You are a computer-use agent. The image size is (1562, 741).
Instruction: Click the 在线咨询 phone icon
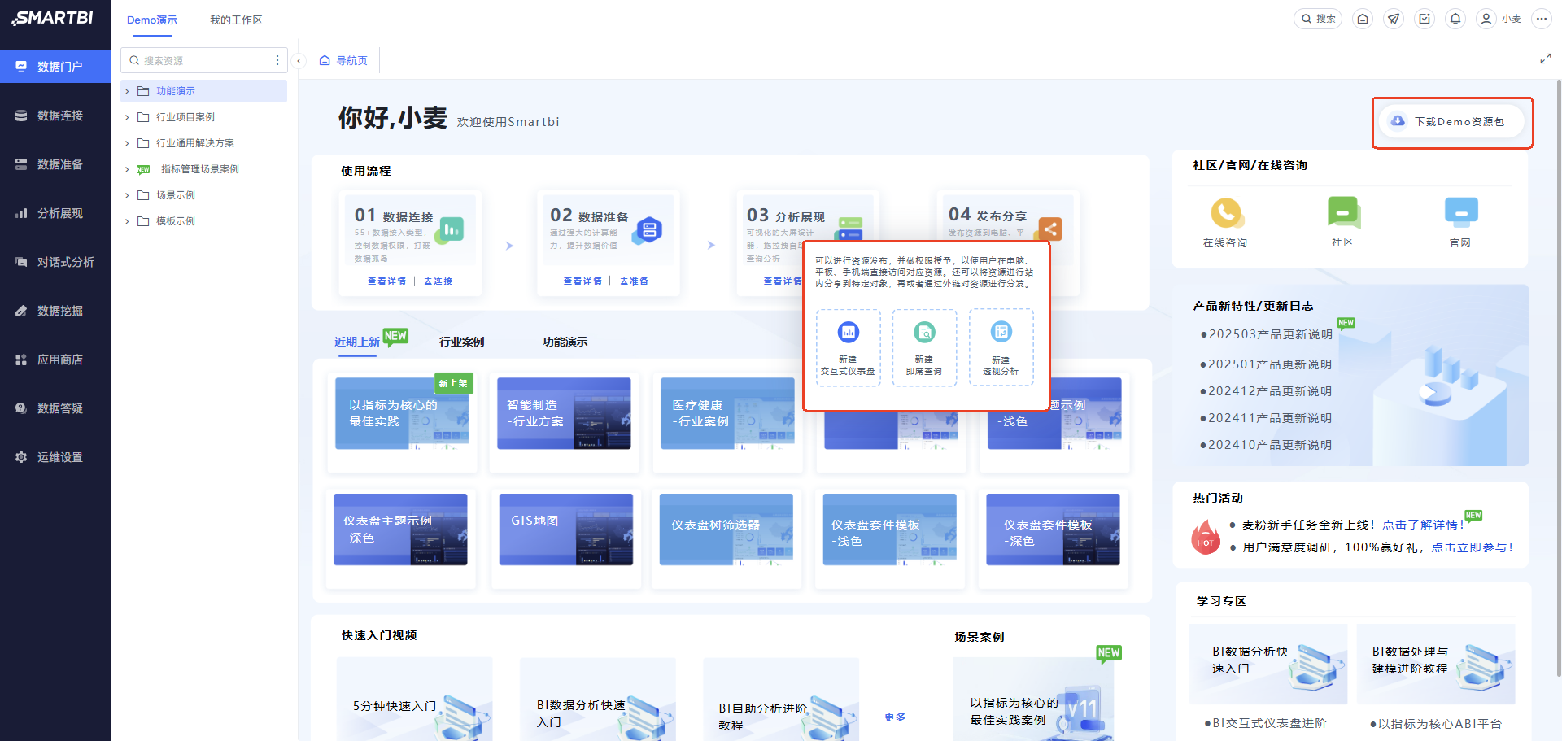(1226, 213)
